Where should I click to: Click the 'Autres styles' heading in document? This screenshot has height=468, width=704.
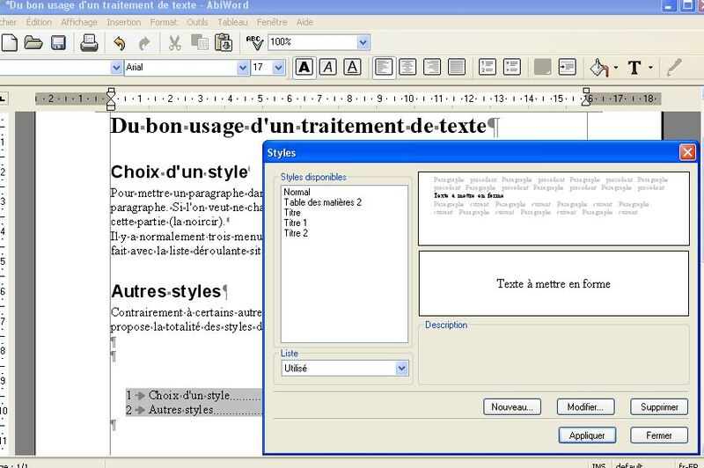[166, 291]
